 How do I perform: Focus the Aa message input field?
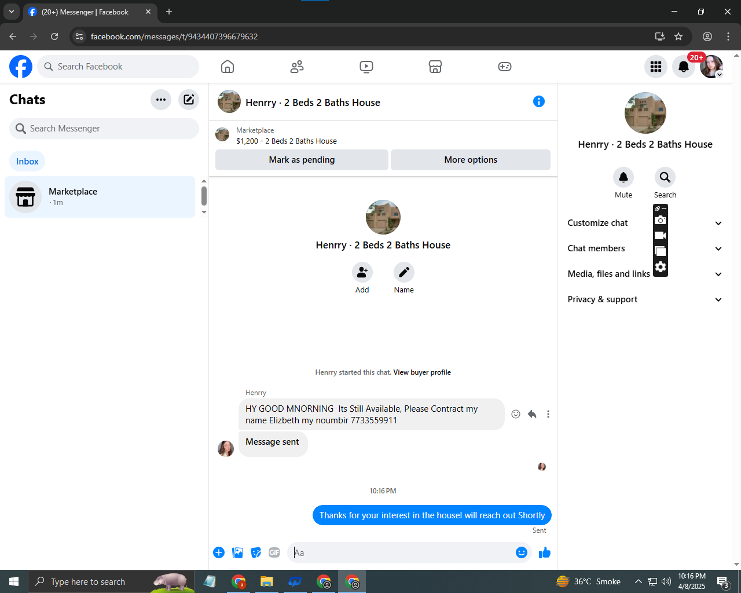402,552
